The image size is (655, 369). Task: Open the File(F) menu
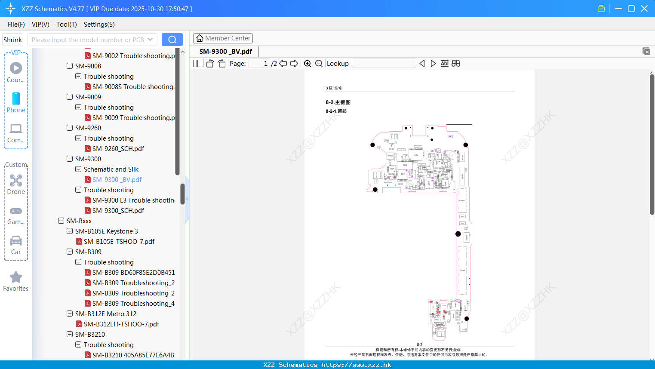[16, 24]
